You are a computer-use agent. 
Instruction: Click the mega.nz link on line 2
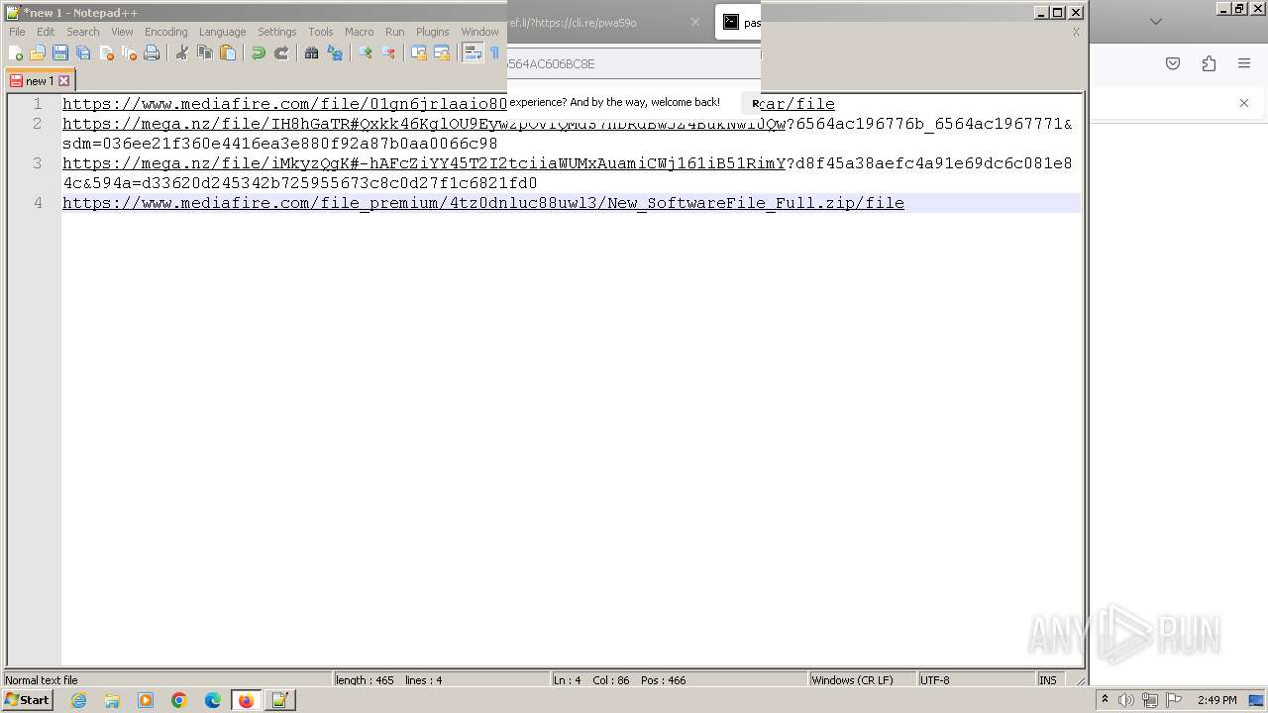(x=424, y=124)
